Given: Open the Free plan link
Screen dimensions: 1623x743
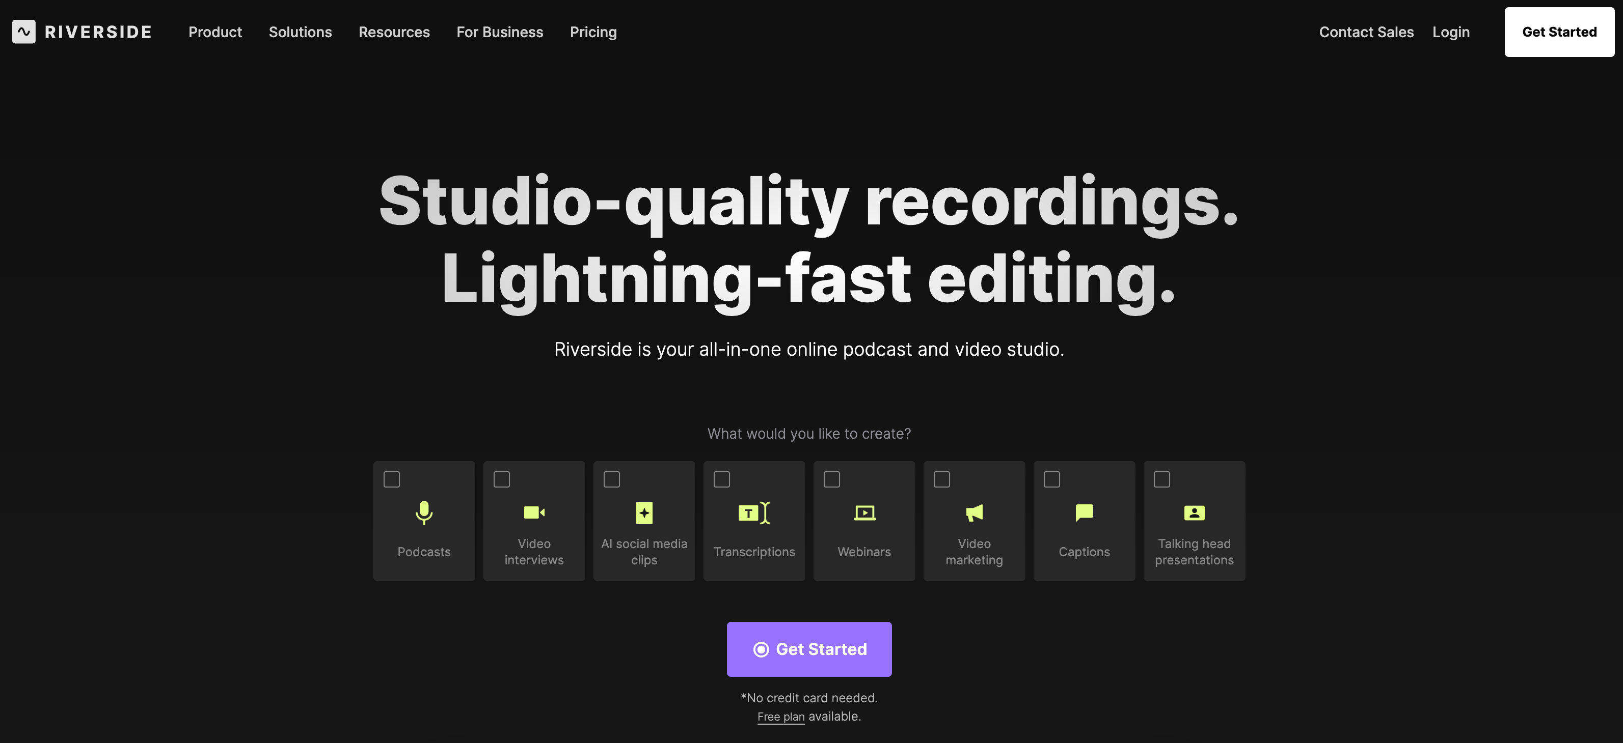Looking at the screenshot, I should (x=780, y=717).
